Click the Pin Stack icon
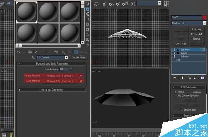The image size is (208, 137). coord(175,78)
